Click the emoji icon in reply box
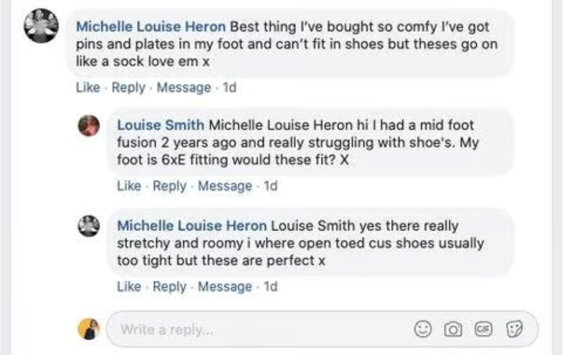Screen dimensions: 563x355 (424, 329)
